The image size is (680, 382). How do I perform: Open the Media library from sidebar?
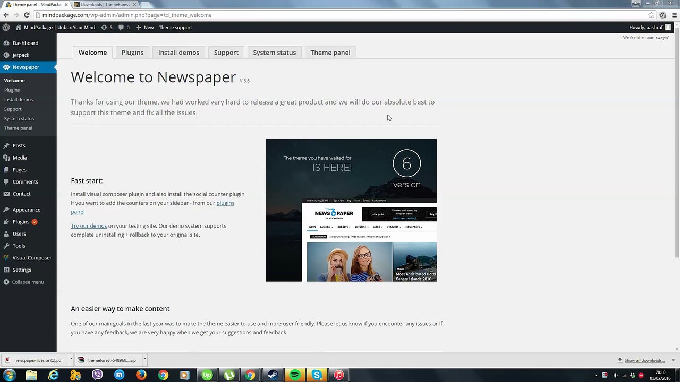coord(20,158)
